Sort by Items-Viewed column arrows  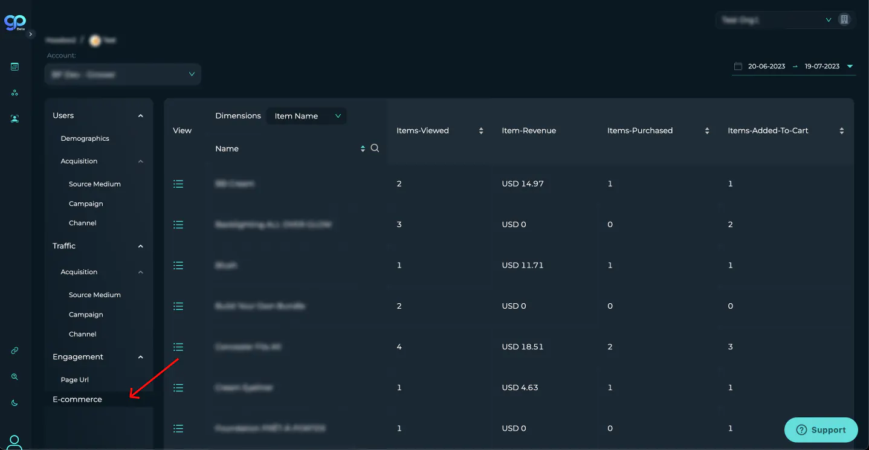point(481,130)
